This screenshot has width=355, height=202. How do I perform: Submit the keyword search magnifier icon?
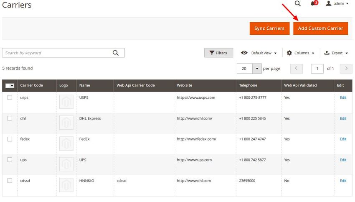116,53
